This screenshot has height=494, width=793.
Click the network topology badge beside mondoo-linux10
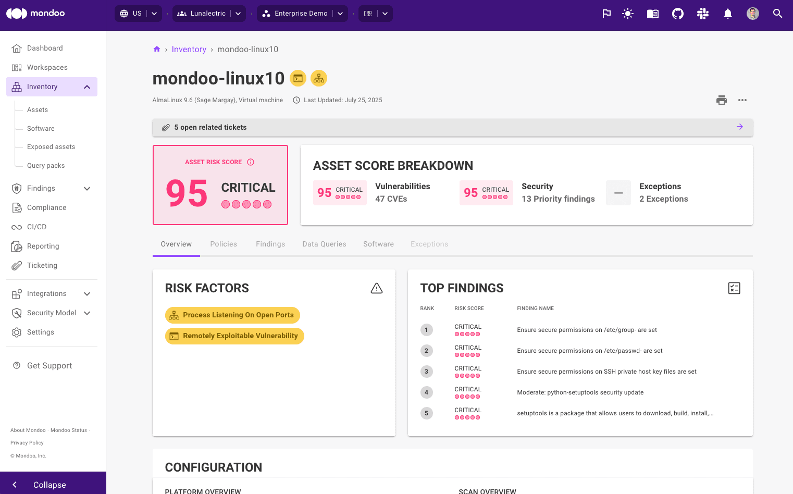click(x=319, y=78)
